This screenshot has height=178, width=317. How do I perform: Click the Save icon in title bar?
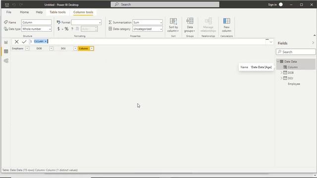[7, 4]
